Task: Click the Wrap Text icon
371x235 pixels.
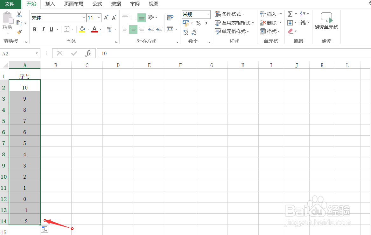Action: click(170, 17)
